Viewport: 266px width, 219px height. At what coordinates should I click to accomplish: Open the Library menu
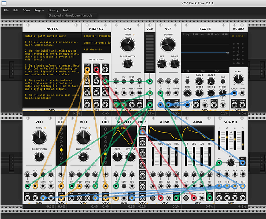coord(54,11)
